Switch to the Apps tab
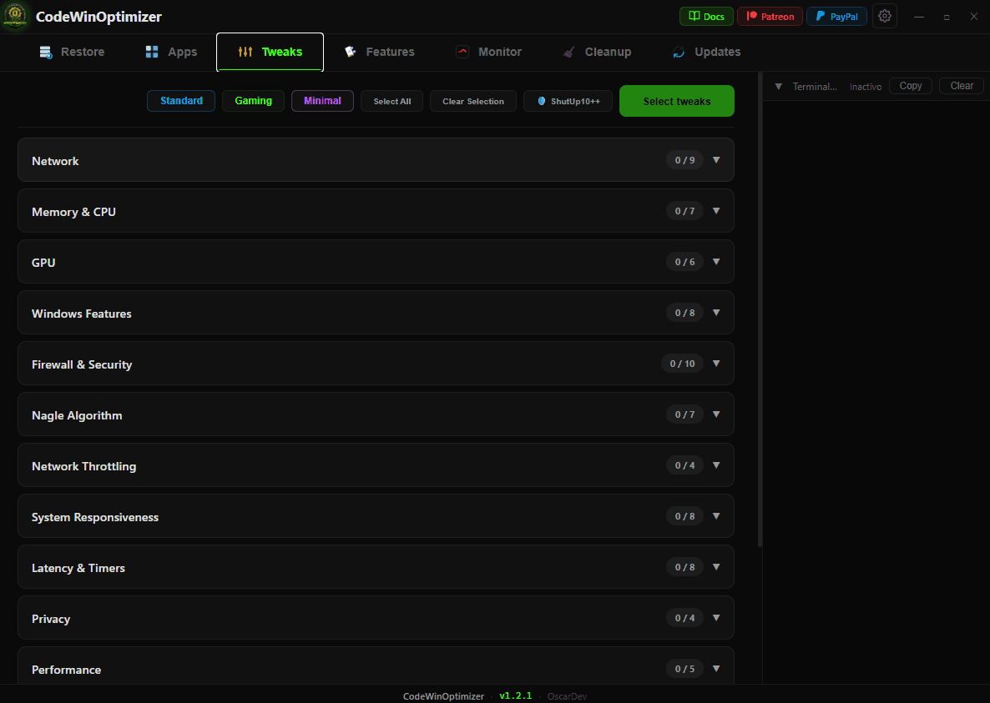This screenshot has height=703, width=990. [172, 53]
